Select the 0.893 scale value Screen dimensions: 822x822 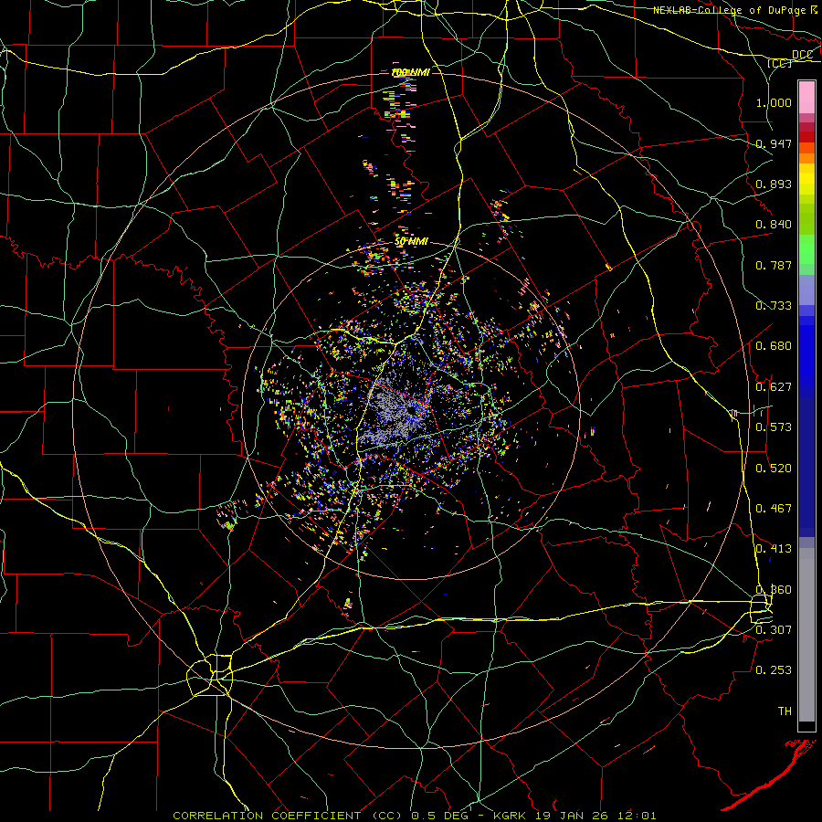pyautogui.click(x=774, y=184)
